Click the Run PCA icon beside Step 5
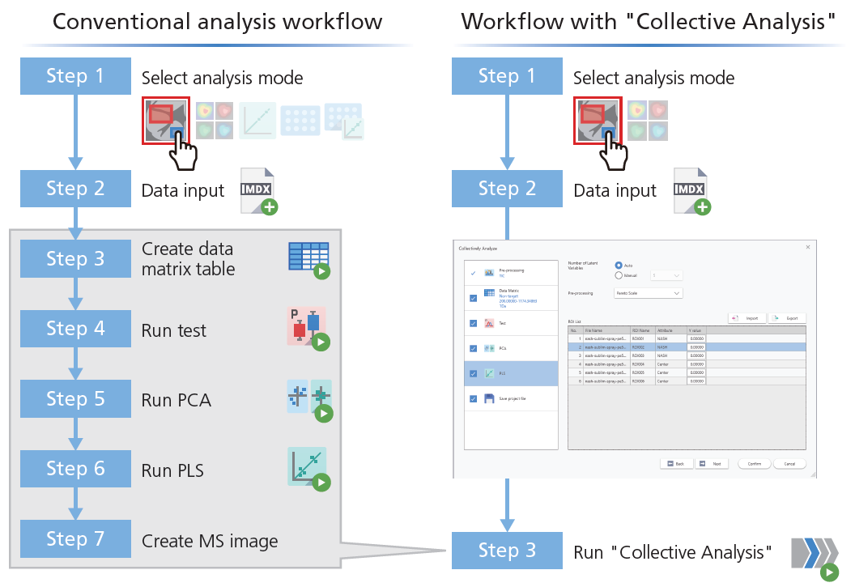This screenshot has height=587, width=855. [309, 399]
